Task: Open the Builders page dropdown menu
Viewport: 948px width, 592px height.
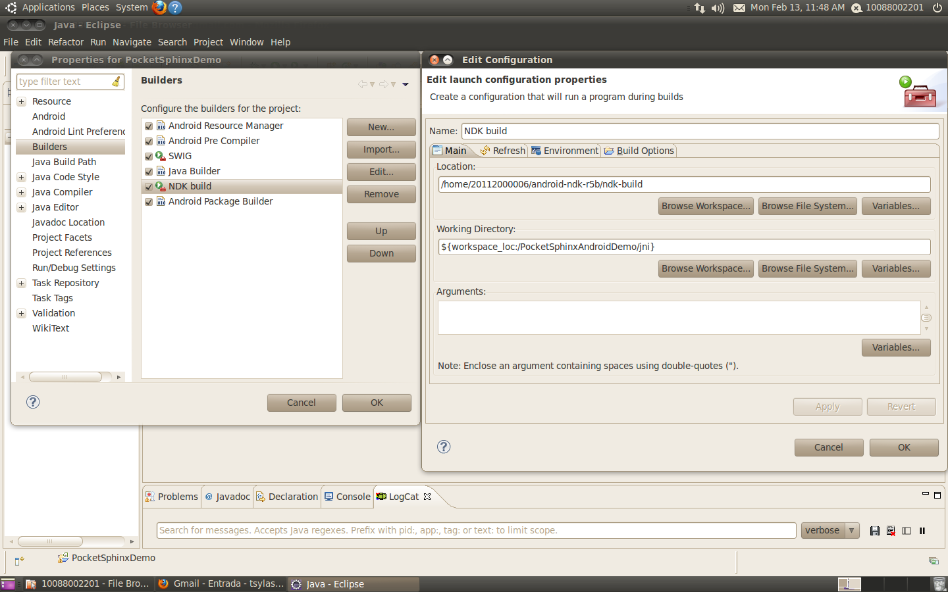Action: click(x=406, y=84)
